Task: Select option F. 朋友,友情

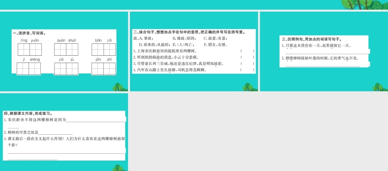Action: pyautogui.click(x=216, y=44)
